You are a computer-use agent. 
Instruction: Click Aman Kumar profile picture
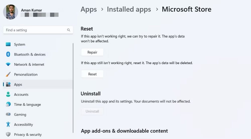(x=11, y=12)
